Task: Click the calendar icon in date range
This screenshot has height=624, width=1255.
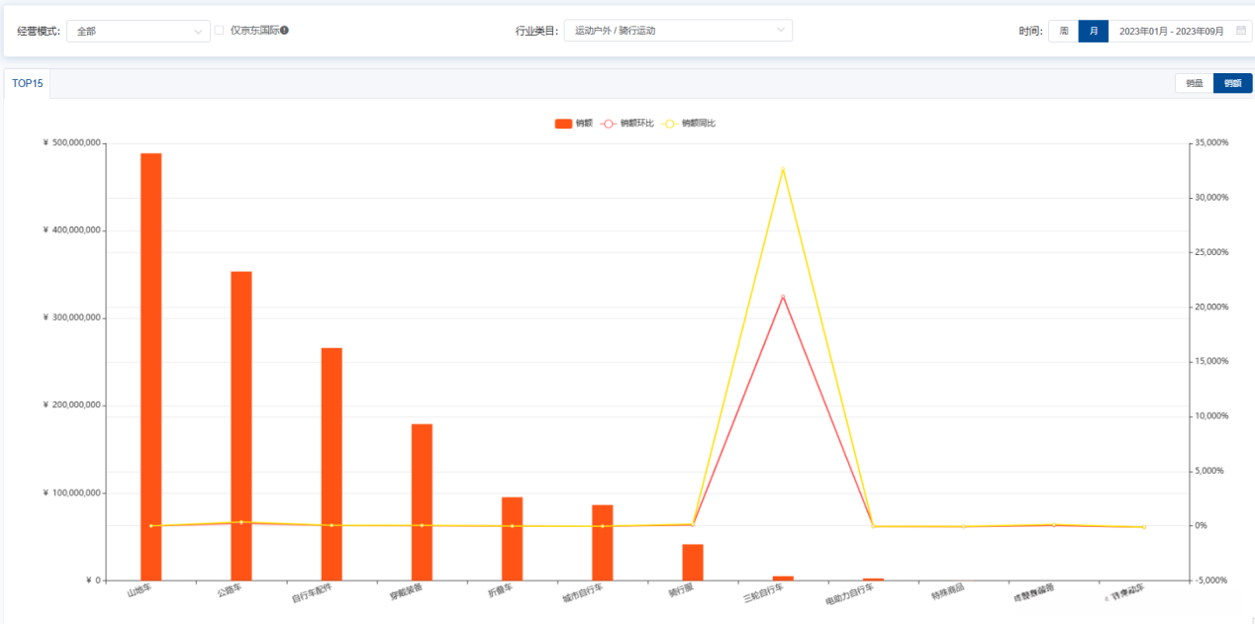Action: (1240, 31)
